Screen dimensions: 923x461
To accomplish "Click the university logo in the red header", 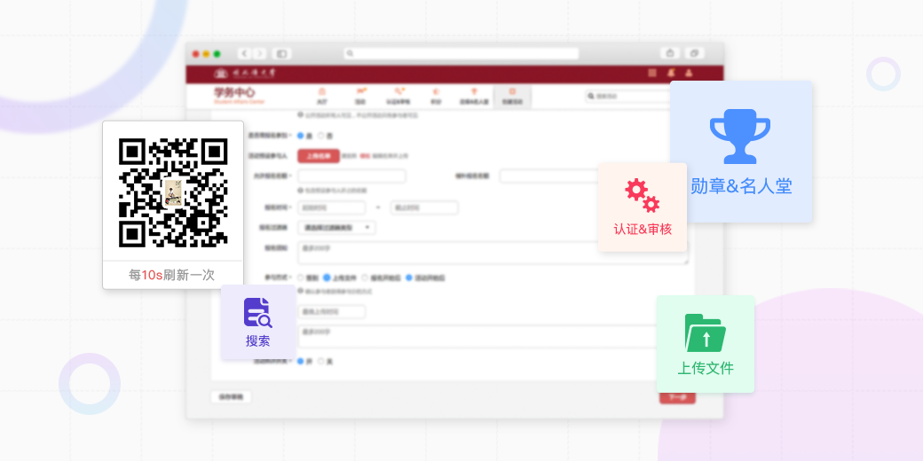I will (x=244, y=74).
